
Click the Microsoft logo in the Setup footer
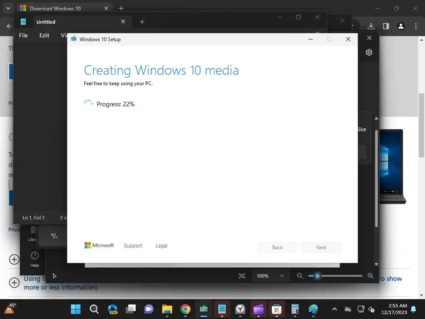(x=99, y=245)
